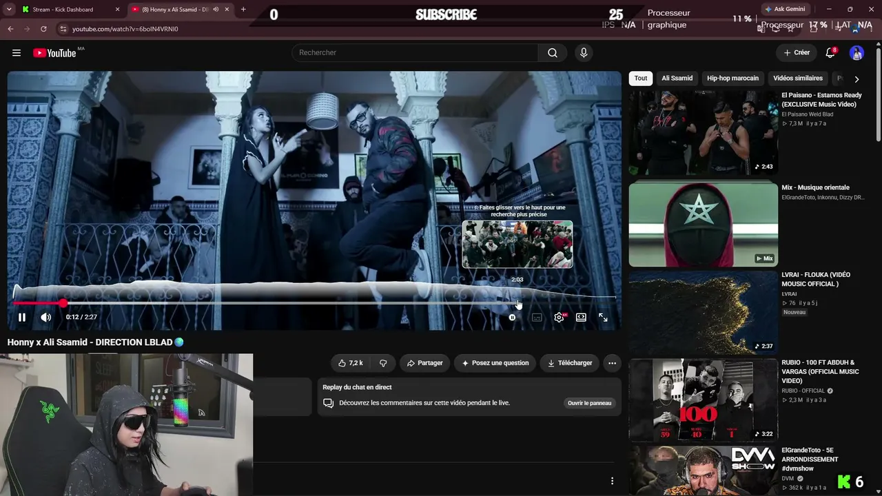Seek video to the 2:03 position
This screenshot has height=496, width=882.
(x=517, y=303)
